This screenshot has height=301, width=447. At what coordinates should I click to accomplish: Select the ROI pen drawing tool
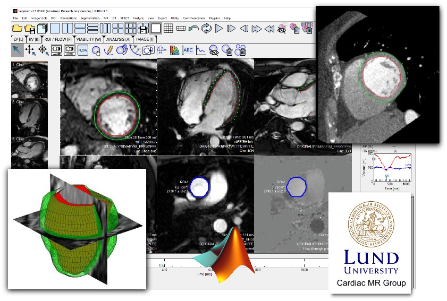[x=108, y=50]
